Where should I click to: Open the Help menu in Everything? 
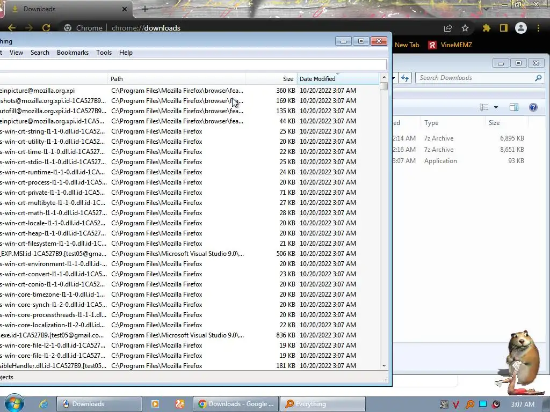(126, 53)
